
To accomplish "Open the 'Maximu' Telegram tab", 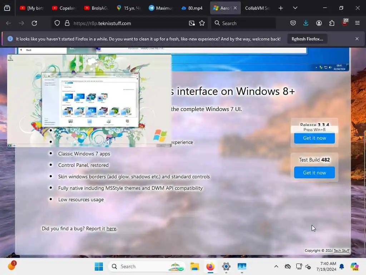I will [x=160, y=8].
